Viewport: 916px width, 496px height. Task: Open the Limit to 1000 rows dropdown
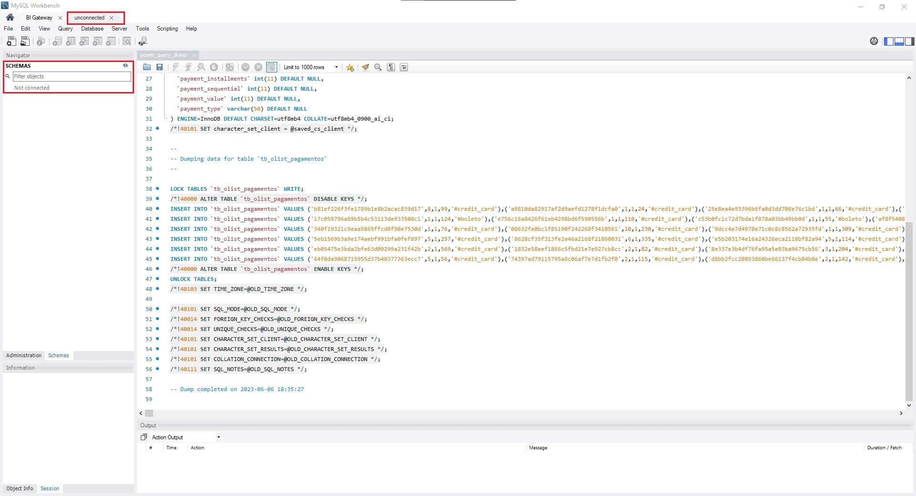[310, 67]
